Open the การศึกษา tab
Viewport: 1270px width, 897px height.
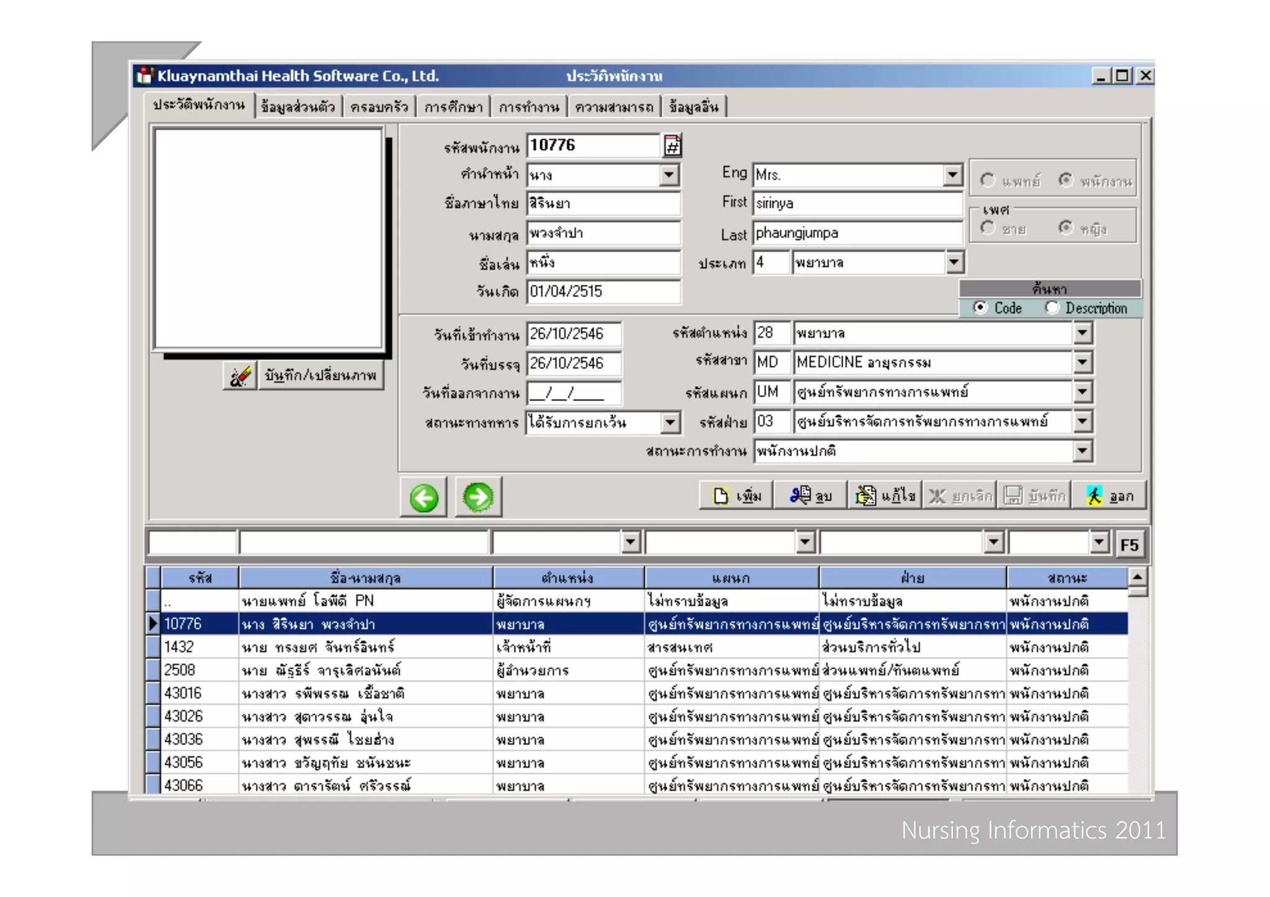pos(453,107)
